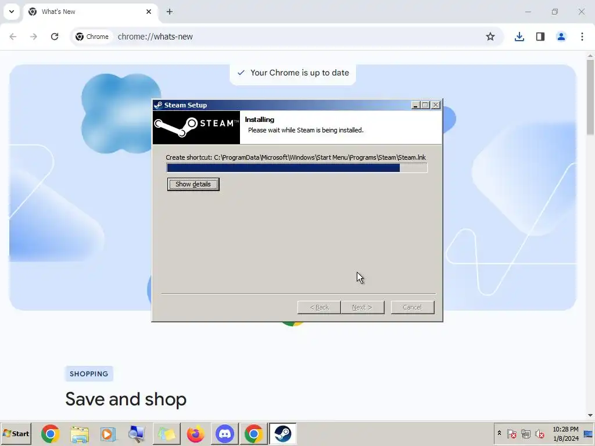
Task: Click the network tray icon
Action: click(x=525, y=433)
